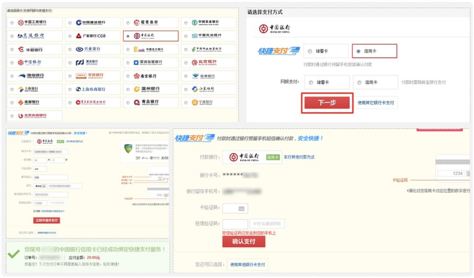Select the 温州银行 radio button
Screen dimensions: 474x278
point(128,89)
